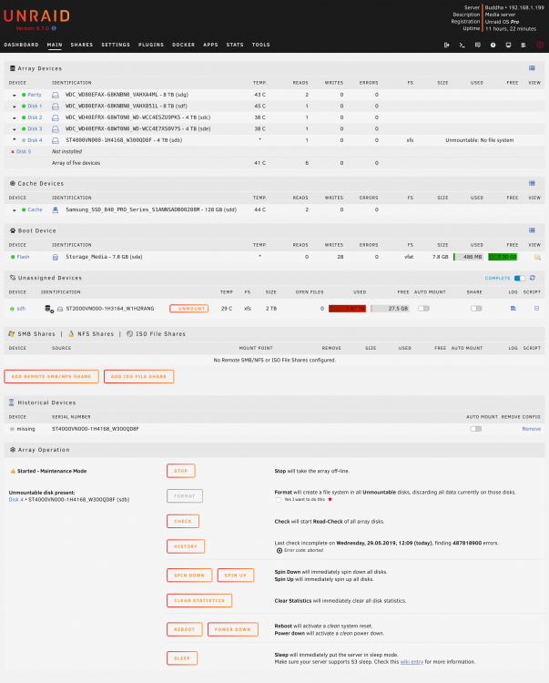Collapse the Disk 4 arrow
Image resolution: width=549 pixels, height=683 pixels.
(x=15, y=140)
